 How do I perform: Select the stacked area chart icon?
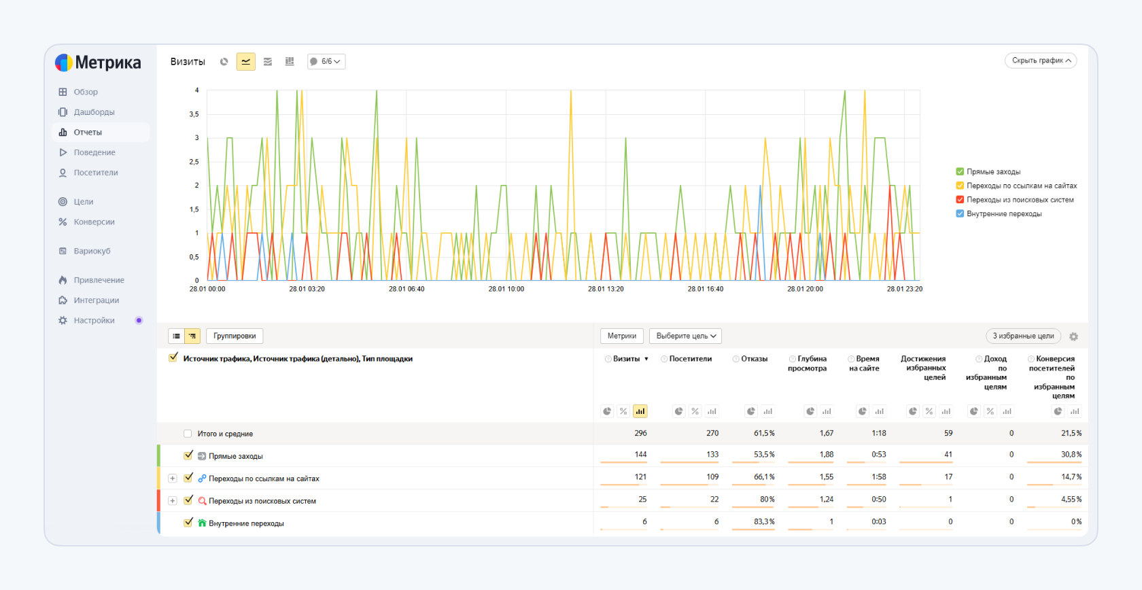pyautogui.click(x=268, y=62)
